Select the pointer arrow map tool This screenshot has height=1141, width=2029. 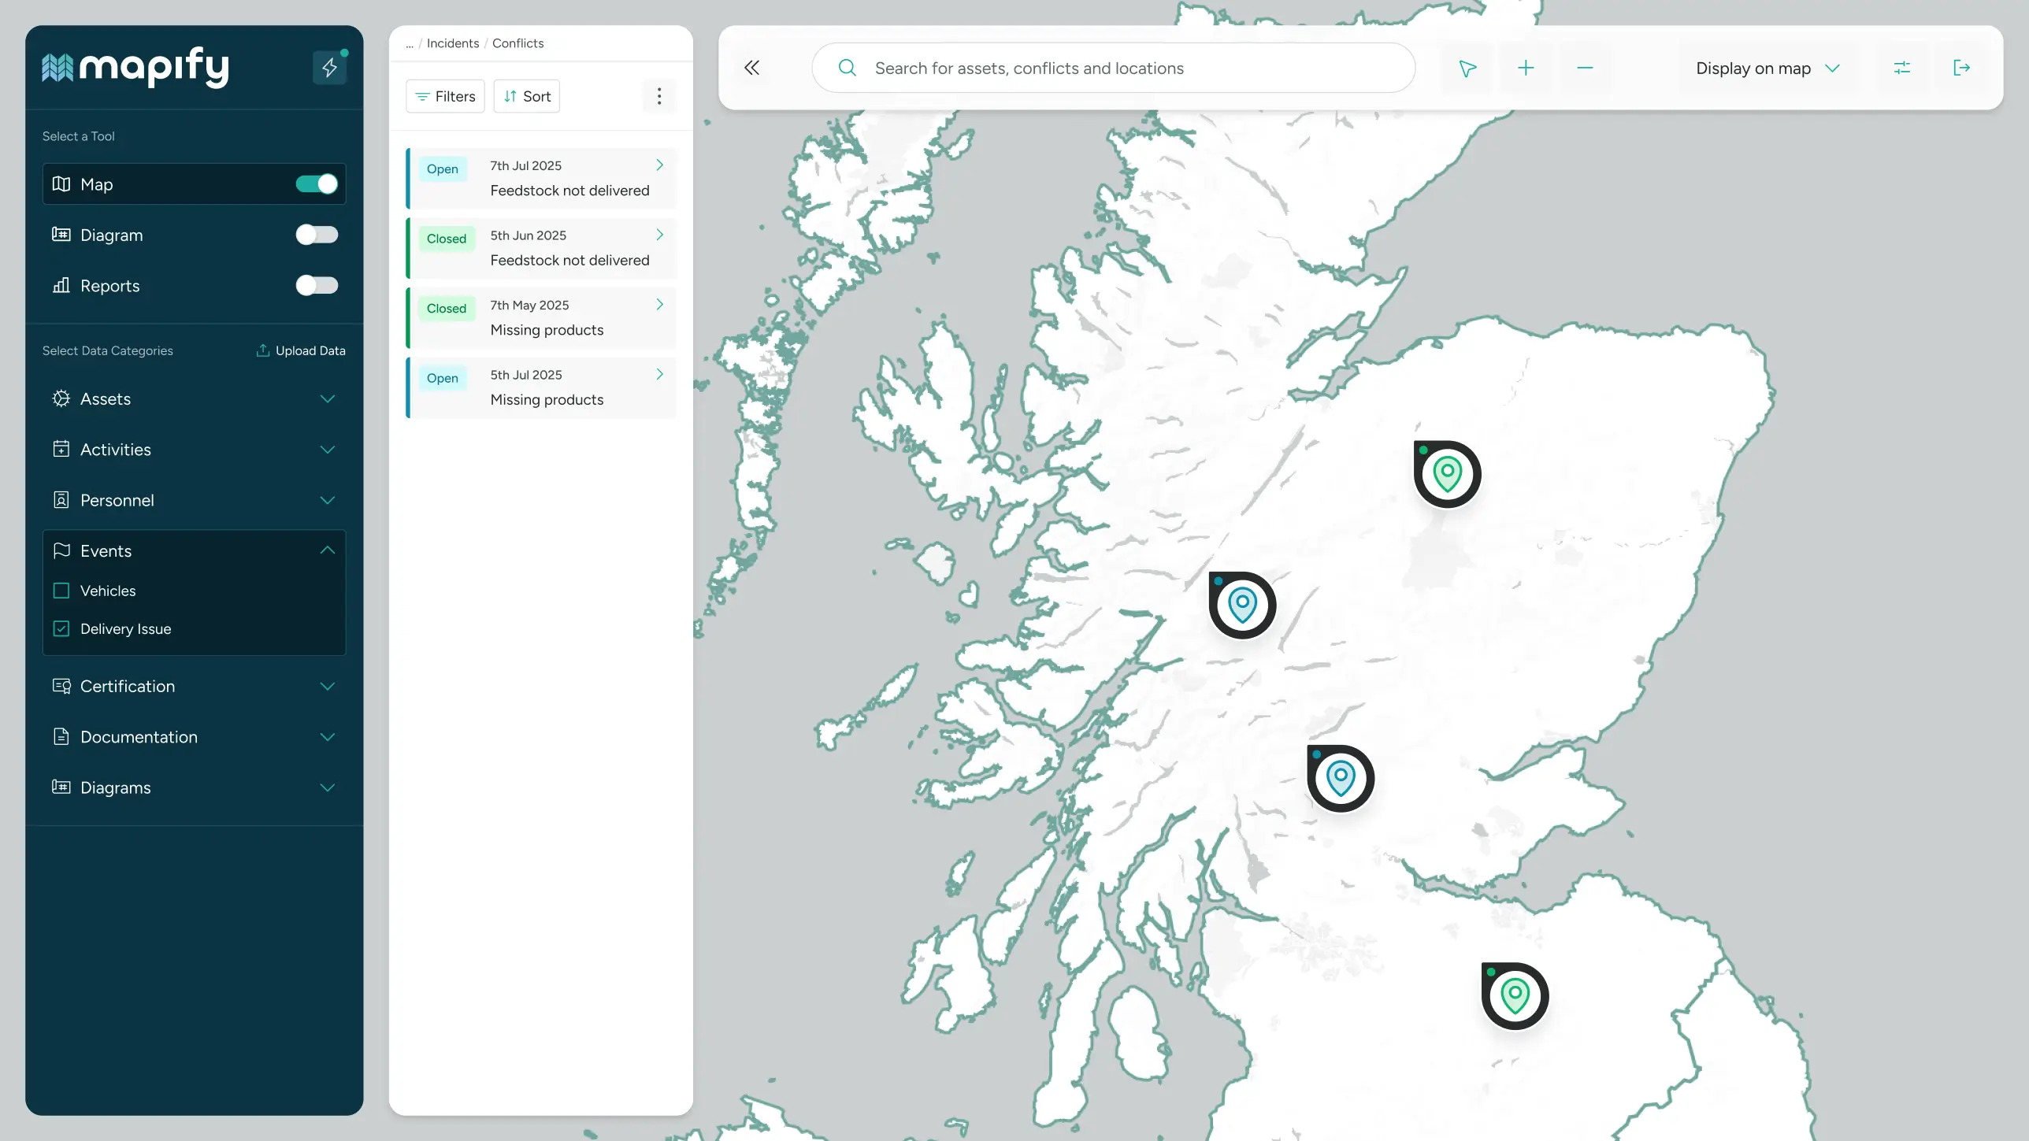pos(1467,69)
